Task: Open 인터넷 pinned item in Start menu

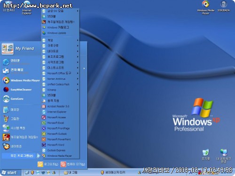Action: point(21,62)
